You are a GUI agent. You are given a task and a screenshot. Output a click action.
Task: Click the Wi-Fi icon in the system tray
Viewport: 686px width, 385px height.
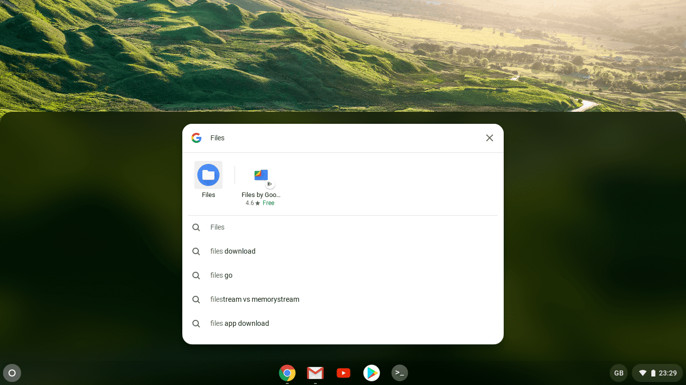643,373
